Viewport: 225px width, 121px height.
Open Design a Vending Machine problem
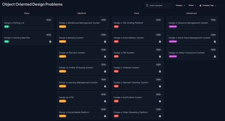click(x=17, y=38)
